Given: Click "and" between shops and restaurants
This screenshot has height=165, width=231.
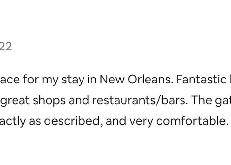Looking at the screenshot, I should click(79, 100).
